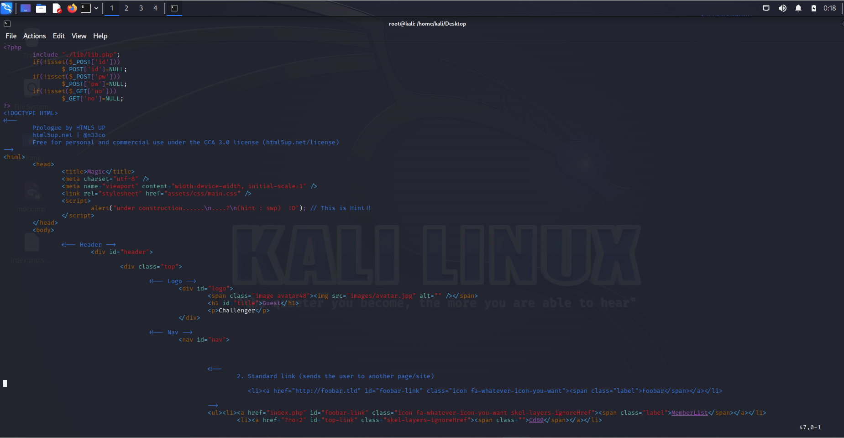
Task: Open the Help menu
Action: [x=100, y=36]
